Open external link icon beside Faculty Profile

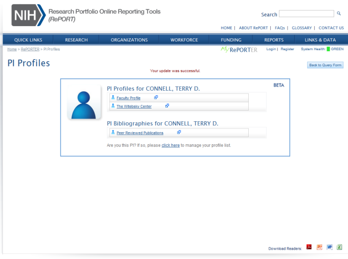(x=156, y=97)
